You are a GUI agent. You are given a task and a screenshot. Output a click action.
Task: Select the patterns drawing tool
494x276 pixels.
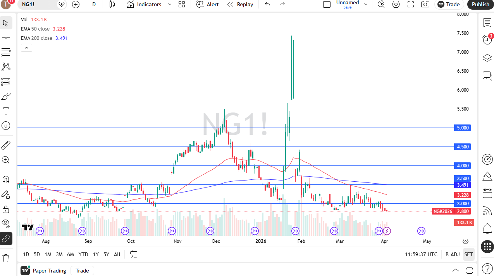[6, 67]
